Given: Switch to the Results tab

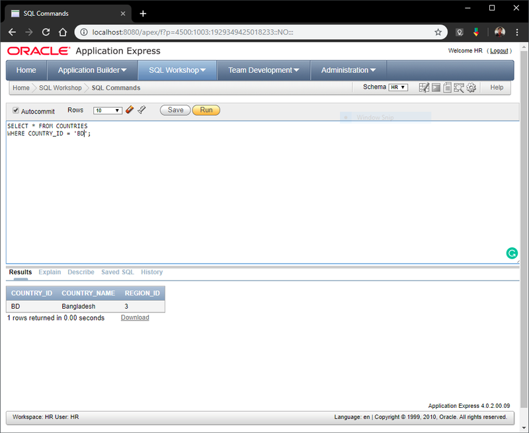Looking at the screenshot, I should (x=20, y=272).
